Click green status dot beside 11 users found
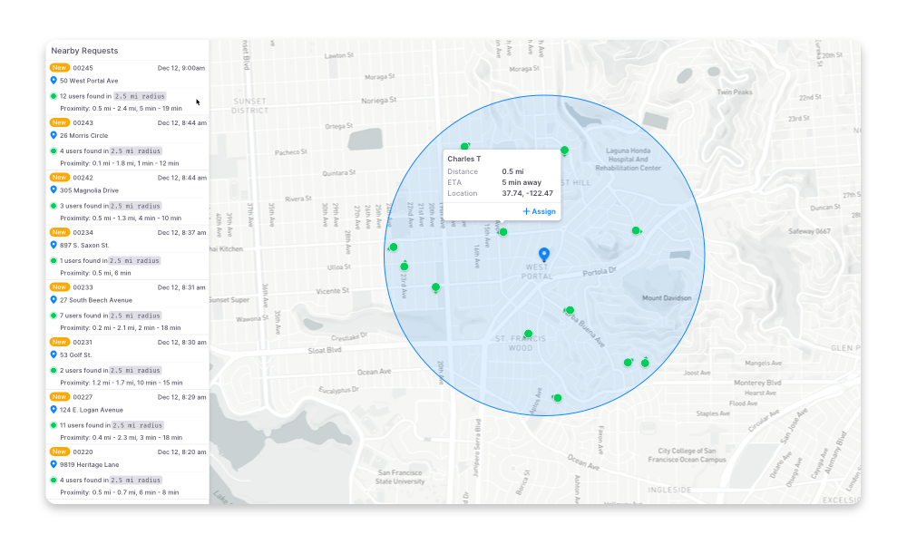907x544 pixels. point(54,425)
